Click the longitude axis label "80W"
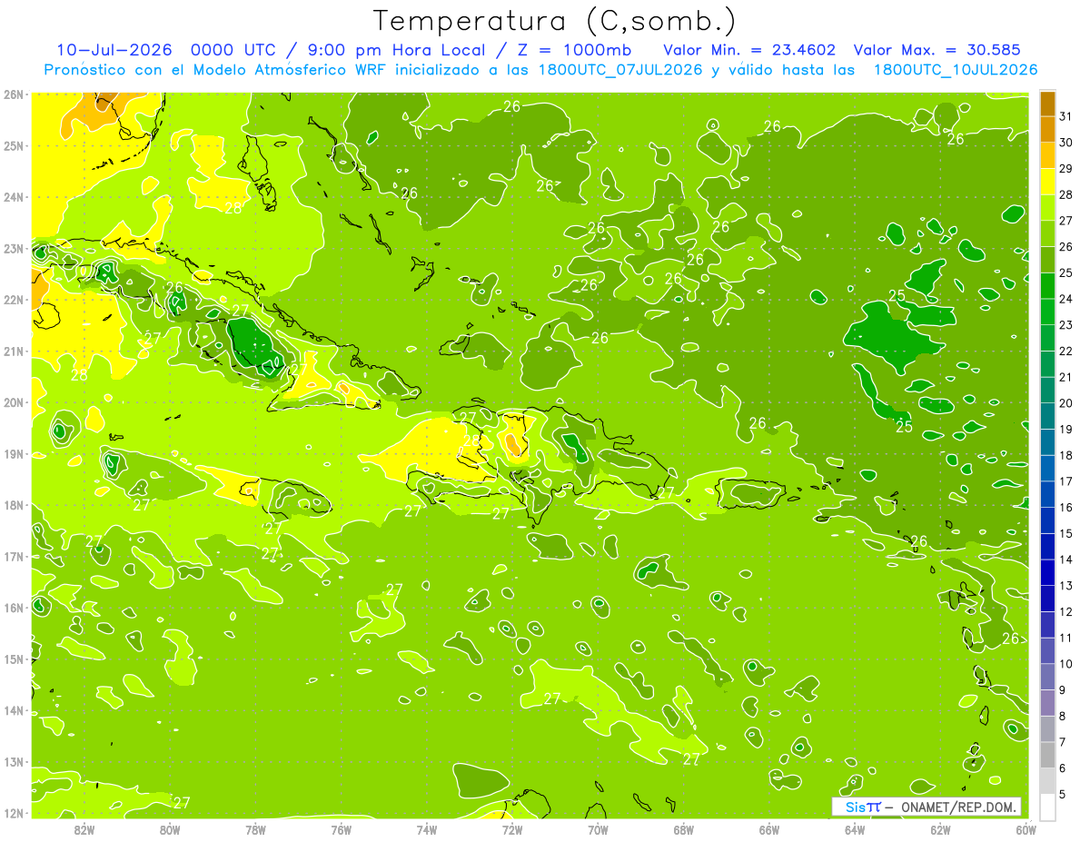This screenshot has height=842, width=1090. [x=170, y=830]
